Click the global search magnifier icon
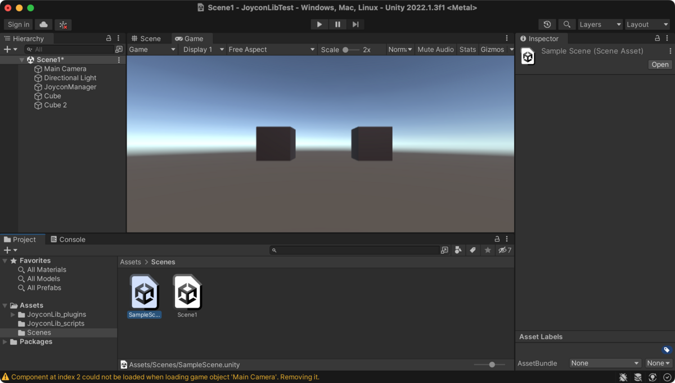Viewport: 675px width, 383px height. (566, 24)
